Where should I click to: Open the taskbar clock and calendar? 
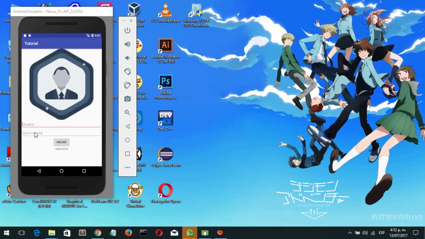398,233
